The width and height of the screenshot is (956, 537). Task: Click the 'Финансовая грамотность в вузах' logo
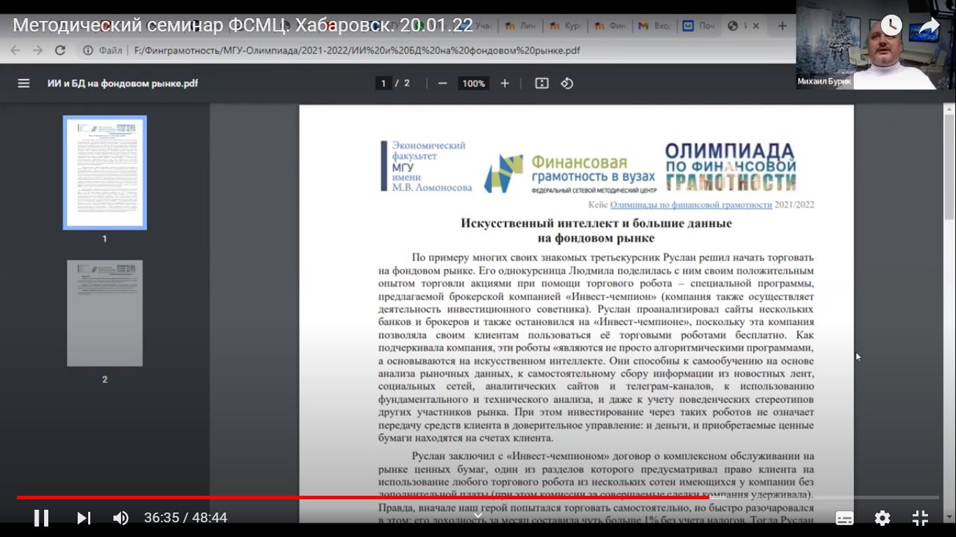[570, 173]
